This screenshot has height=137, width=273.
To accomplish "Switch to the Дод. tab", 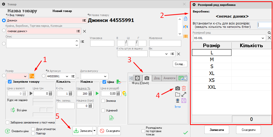I will 157,78.
